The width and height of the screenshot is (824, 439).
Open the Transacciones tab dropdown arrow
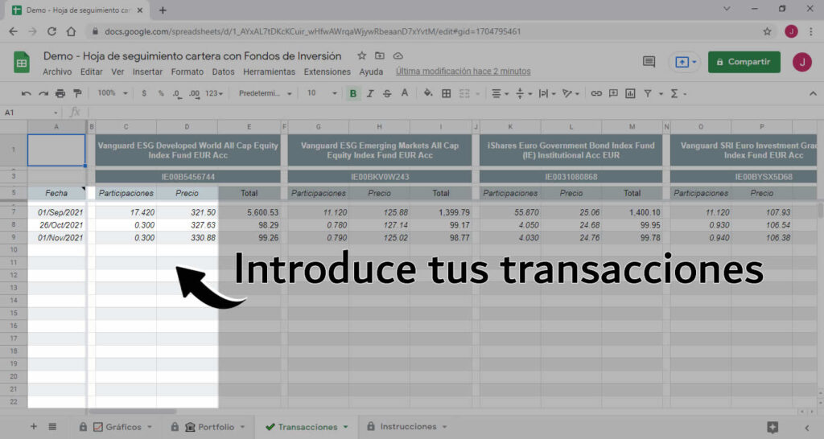(346, 427)
